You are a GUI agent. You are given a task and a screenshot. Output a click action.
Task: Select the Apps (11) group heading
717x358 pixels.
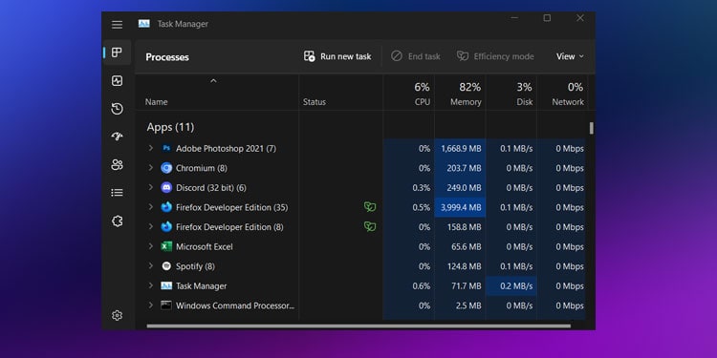click(x=170, y=127)
